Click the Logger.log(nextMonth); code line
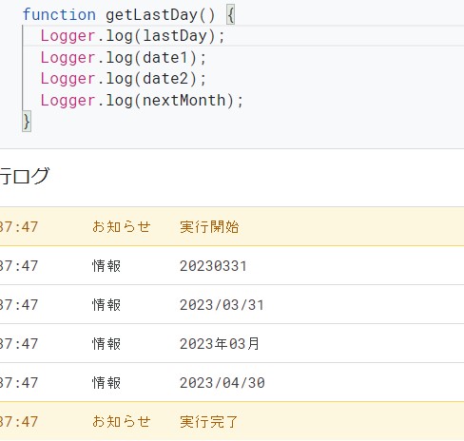This screenshot has width=464, height=441. point(142,101)
